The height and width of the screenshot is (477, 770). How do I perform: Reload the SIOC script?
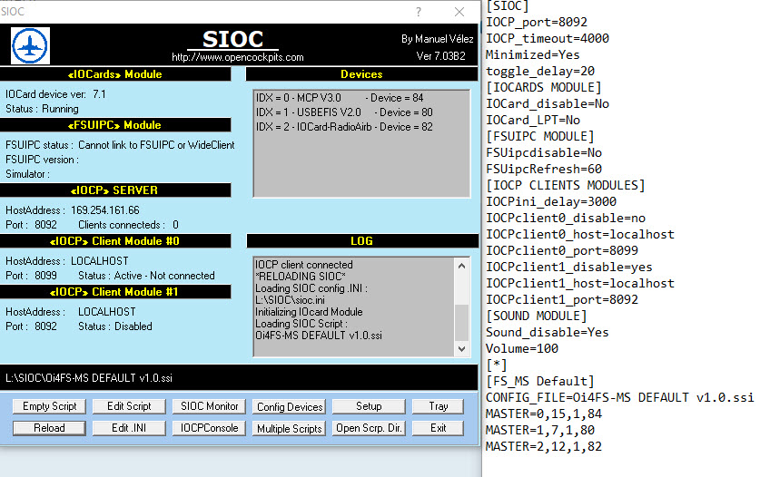pyautogui.click(x=50, y=428)
